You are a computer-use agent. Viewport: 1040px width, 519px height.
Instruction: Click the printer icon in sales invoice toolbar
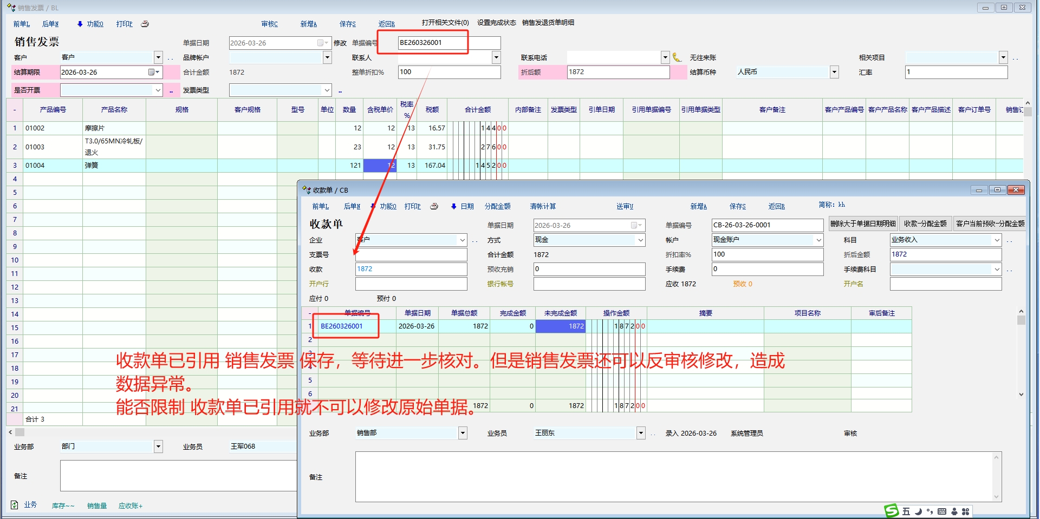[145, 24]
